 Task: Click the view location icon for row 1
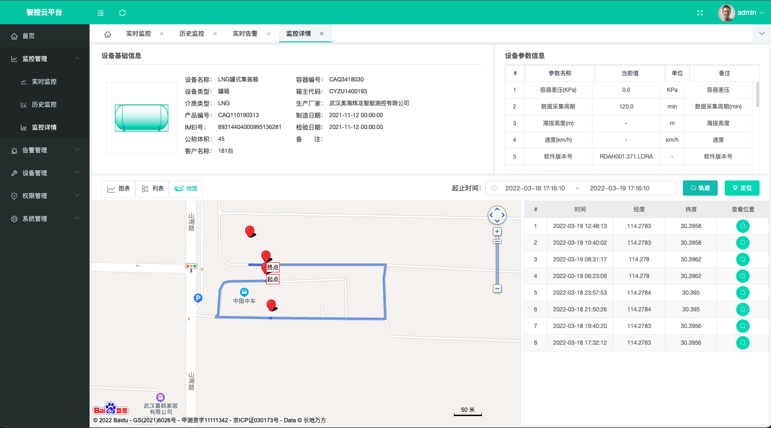742,226
